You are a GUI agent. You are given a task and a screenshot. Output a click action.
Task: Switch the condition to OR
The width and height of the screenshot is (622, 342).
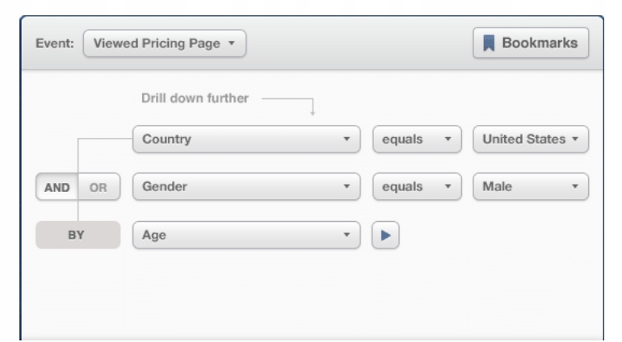[x=99, y=187]
